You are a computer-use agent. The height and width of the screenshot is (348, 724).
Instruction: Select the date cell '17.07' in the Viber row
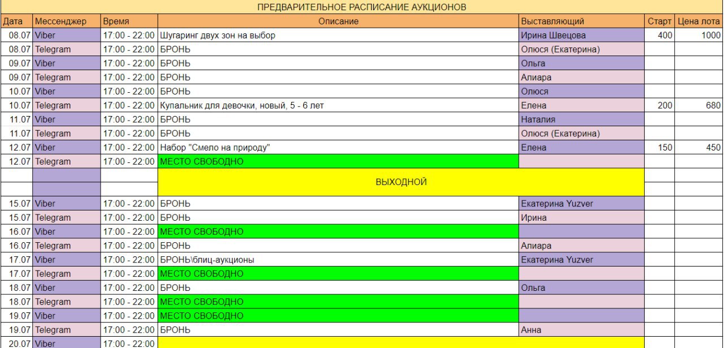click(16, 260)
